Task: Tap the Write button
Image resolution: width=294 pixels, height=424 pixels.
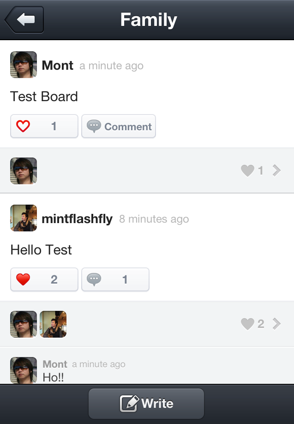Action: tap(146, 404)
